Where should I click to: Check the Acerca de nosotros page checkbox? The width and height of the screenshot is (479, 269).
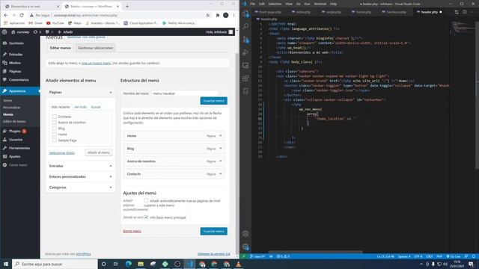[55, 123]
